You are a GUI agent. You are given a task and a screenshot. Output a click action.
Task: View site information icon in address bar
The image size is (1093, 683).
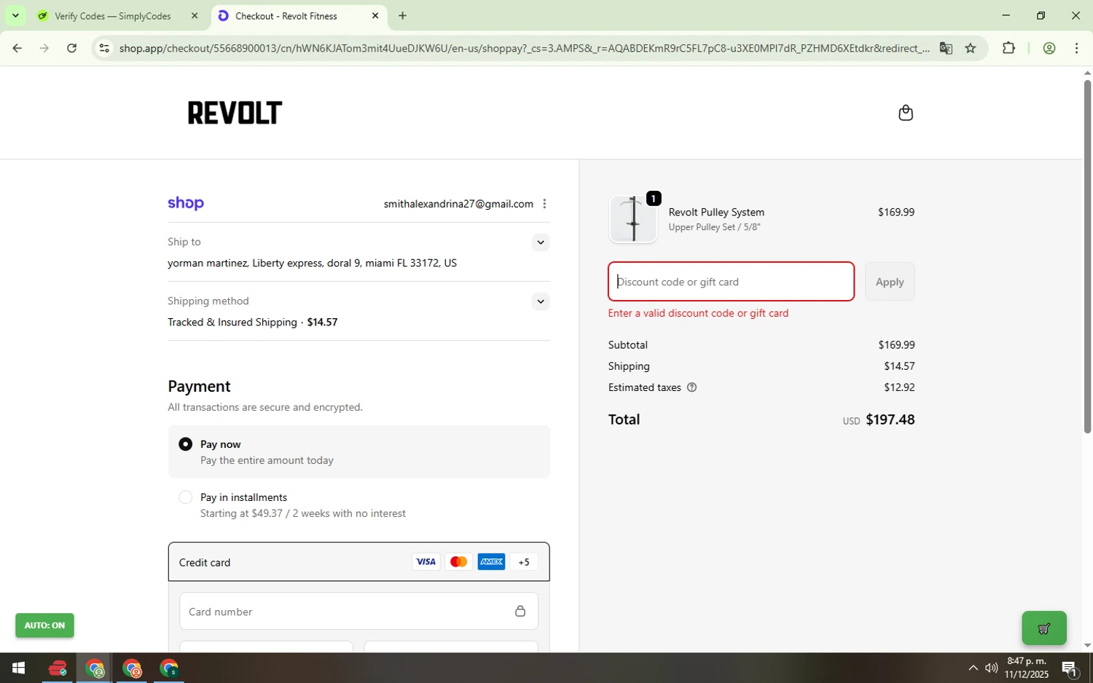click(x=104, y=48)
